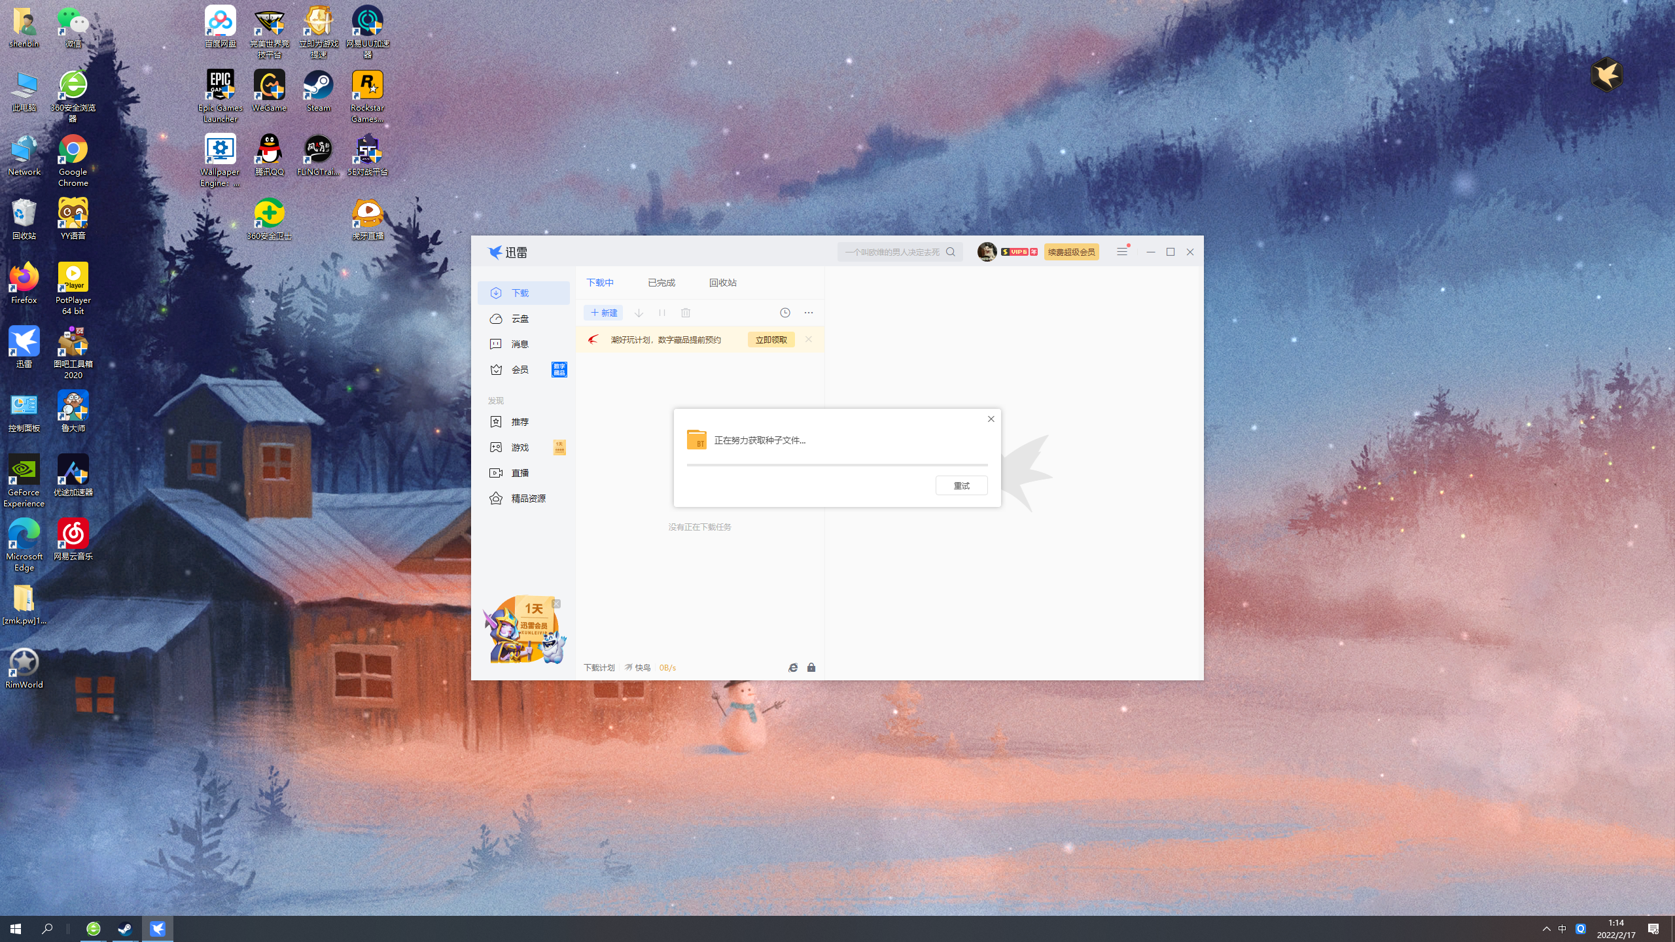Open the three-dot more options menu
1675x942 pixels.
click(x=809, y=313)
